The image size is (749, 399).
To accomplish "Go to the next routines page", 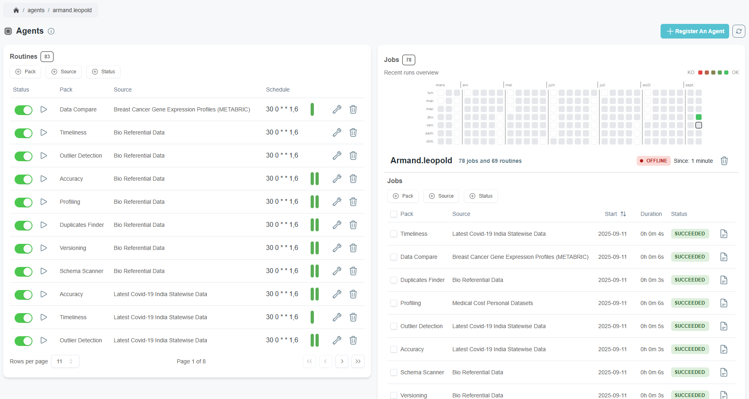I will click(x=342, y=361).
